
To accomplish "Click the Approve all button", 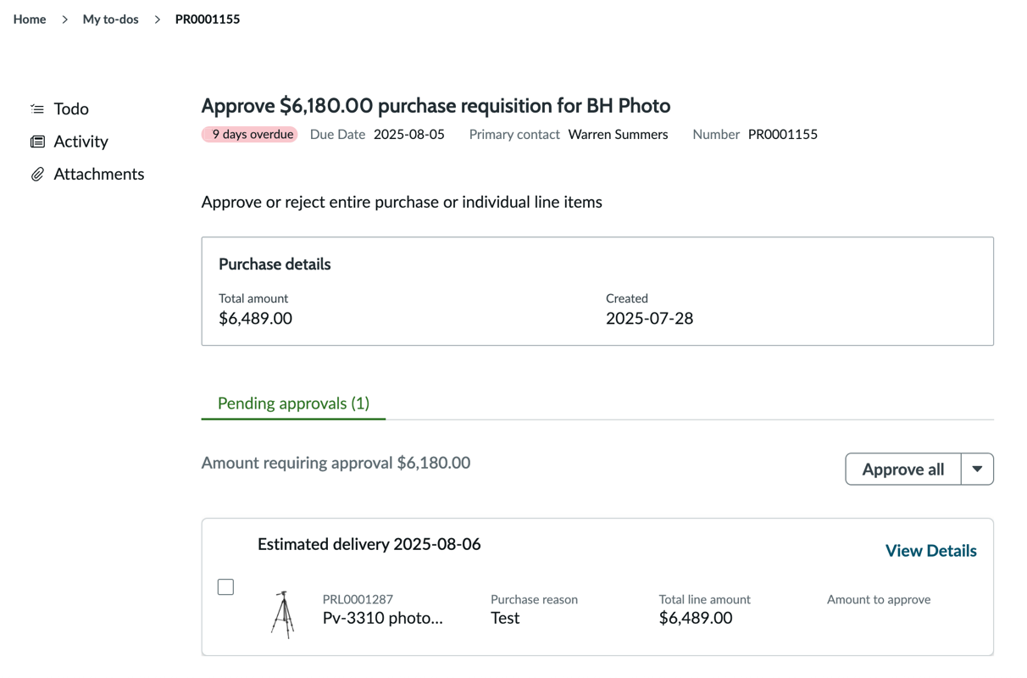I will [x=903, y=469].
